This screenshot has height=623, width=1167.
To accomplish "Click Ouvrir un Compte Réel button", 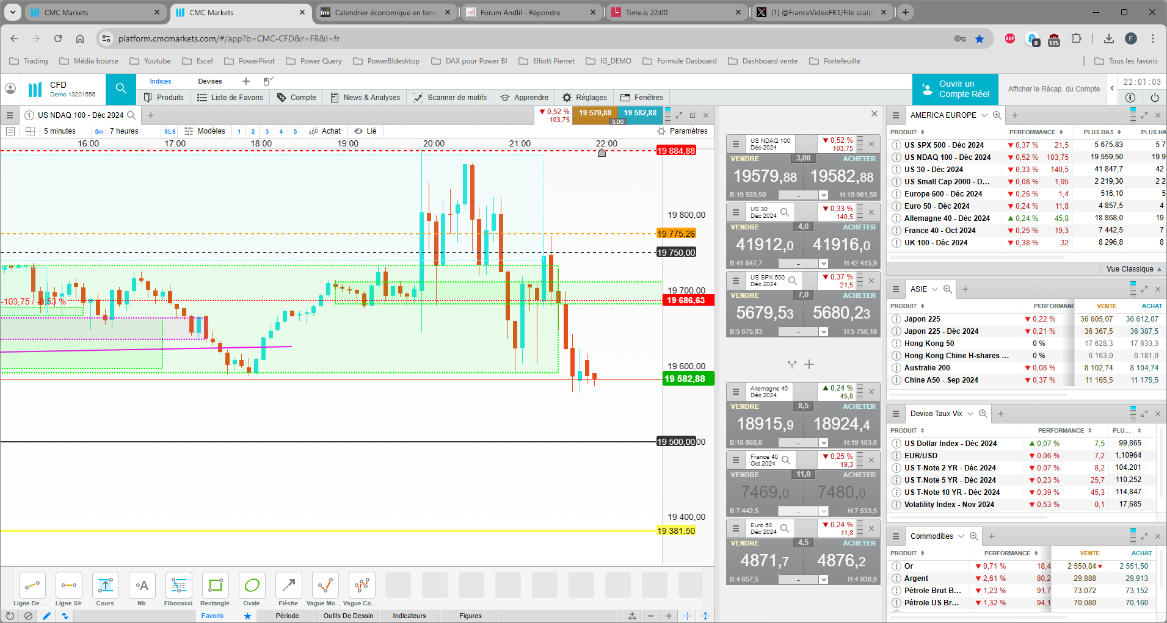I will point(955,89).
